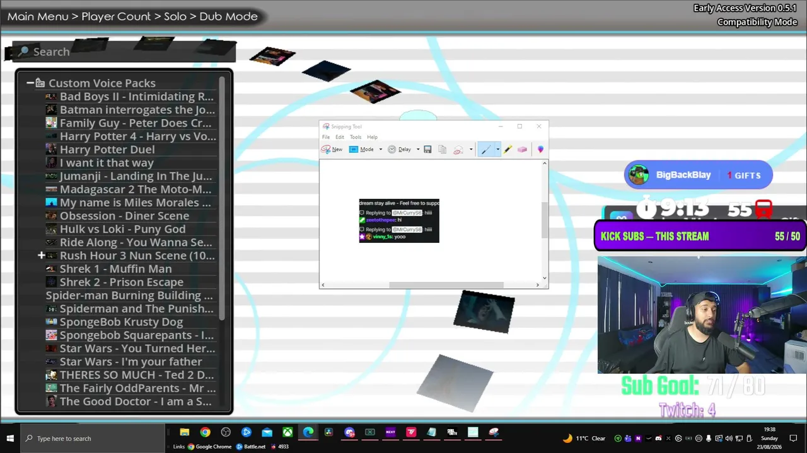807x453 pixels.
Task: Open Google Chrome link in Links toolbar
Action: [209, 447]
